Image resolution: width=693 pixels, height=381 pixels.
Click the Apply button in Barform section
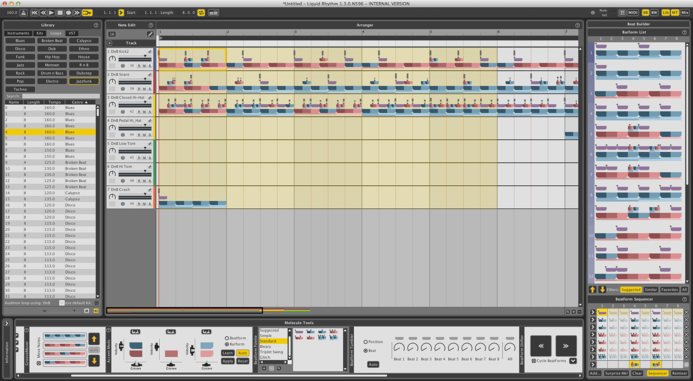tap(227, 361)
